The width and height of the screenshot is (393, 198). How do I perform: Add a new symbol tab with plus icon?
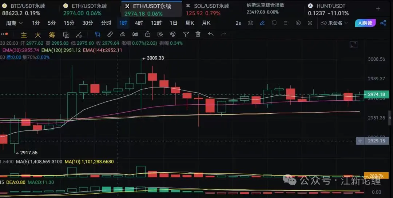(x=378, y=9)
